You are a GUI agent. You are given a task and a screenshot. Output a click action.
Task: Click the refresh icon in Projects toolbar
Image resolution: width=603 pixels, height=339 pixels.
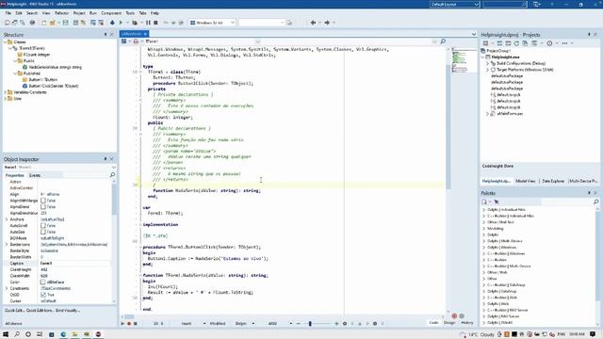click(516, 43)
